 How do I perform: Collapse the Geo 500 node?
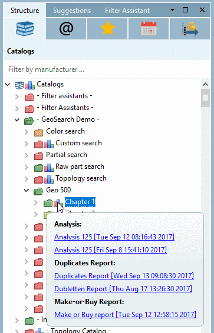(27, 190)
